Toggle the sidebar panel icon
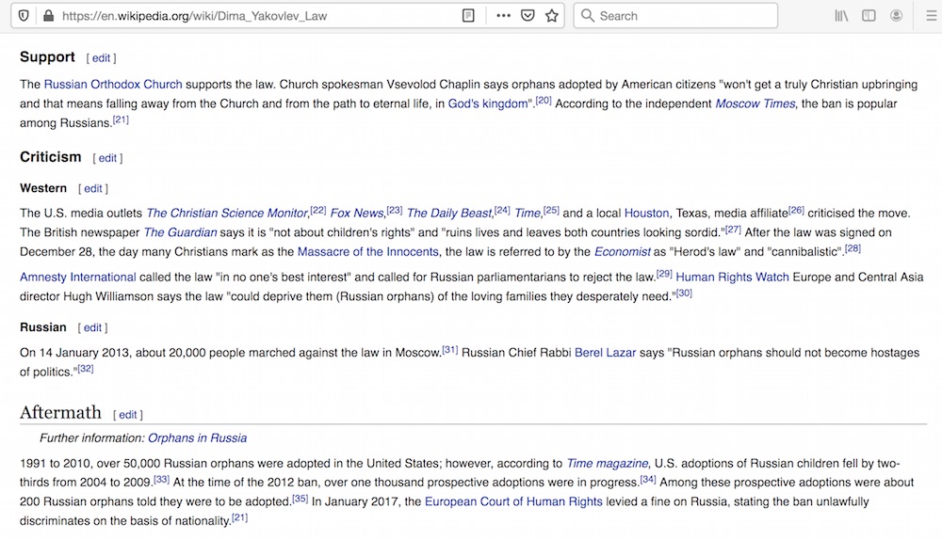Screen dimensions: 942x540 click(x=869, y=16)
